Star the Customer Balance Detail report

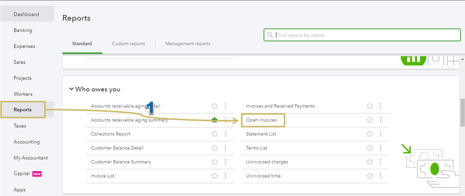[x=215, y=148]
